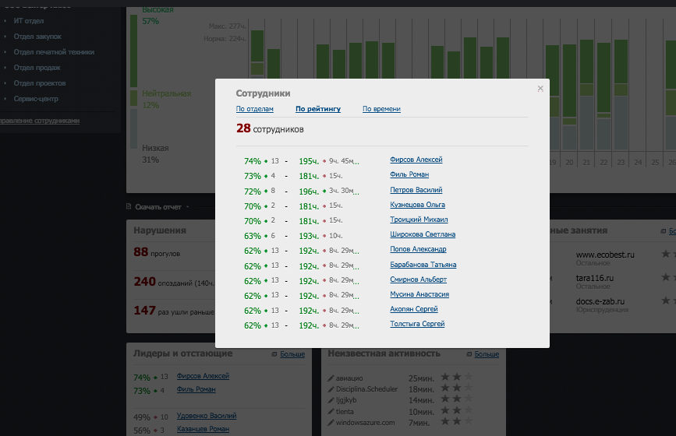Click the Скачать отчет document icon
This screenshot has width=676, height=436.
pos(129,206)
